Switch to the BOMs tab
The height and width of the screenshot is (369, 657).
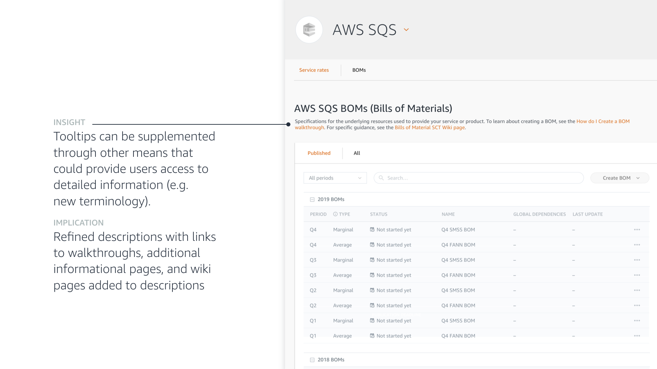[359, 70]
